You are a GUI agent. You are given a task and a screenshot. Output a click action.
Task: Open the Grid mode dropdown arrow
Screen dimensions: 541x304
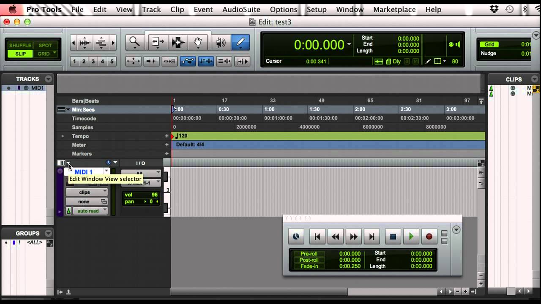(x=55, y=54)
